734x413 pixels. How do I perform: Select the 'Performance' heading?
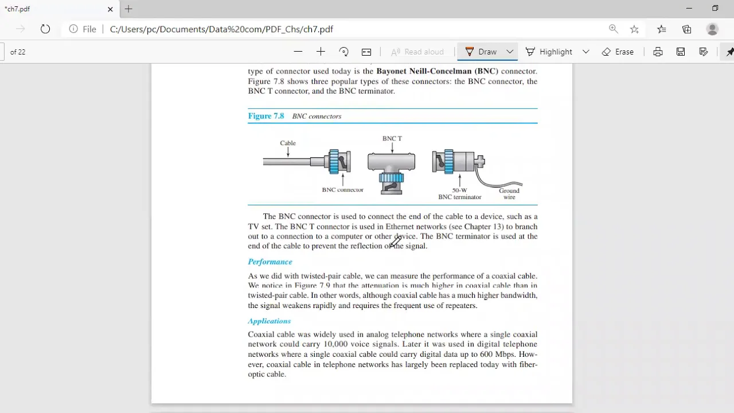[270, 262]
